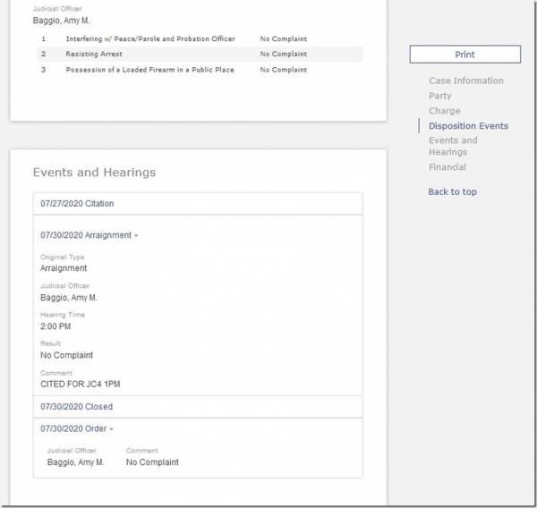Click the Arraignment text under Original Type
Screen dimensions: 537x508
click(64, 268)
